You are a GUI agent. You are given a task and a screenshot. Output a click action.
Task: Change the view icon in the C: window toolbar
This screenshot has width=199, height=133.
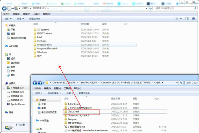click(x=177, y=19)
